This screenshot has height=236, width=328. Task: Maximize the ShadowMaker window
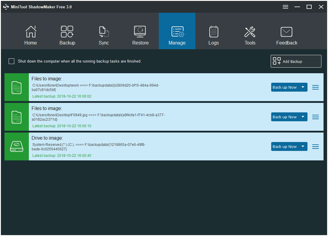(309, 7)
